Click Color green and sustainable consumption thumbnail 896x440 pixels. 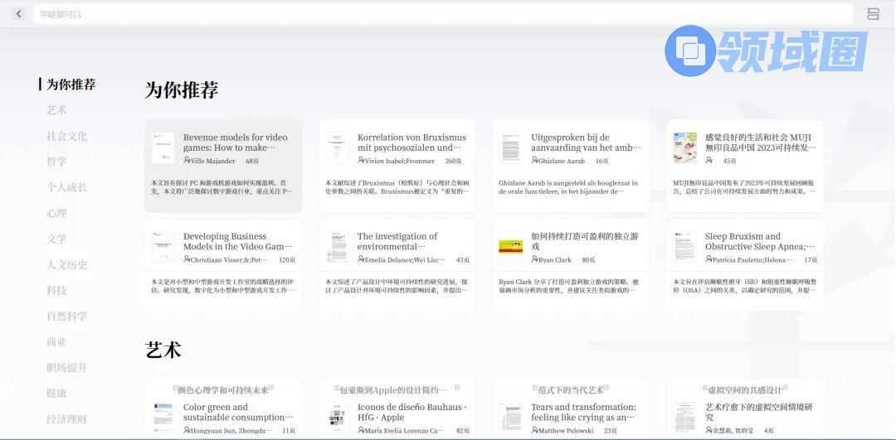163,417
